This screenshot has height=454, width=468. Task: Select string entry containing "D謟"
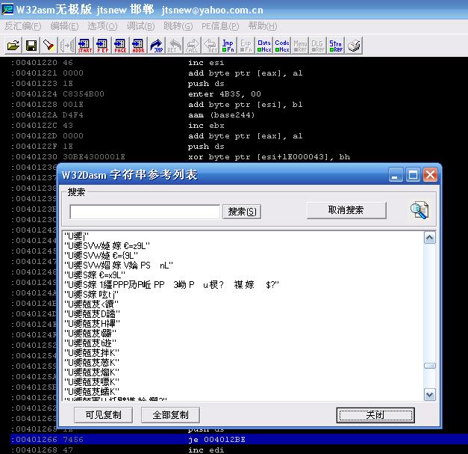tap(92, 313)
